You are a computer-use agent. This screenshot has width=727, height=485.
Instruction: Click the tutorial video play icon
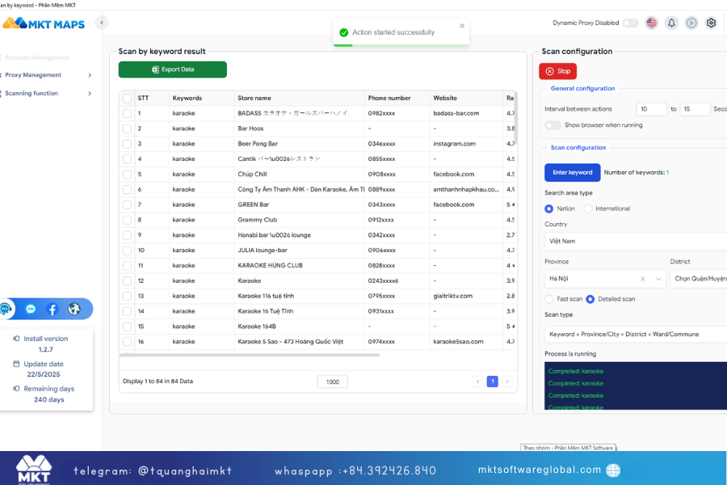[691, 23]
